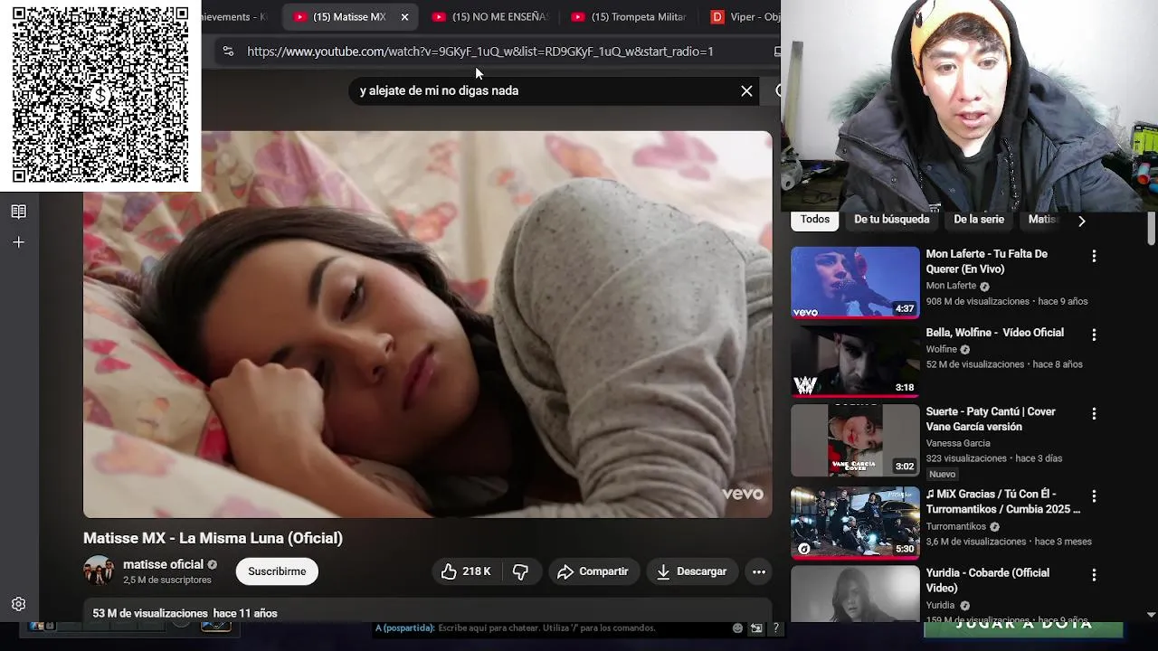Click the dislike thumbs-down icon
Screen dimensions: 1158x651
521,571
